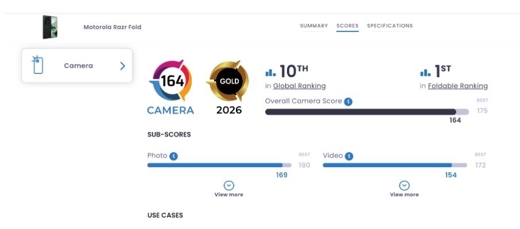This screenshot has width=520, height=229.
Task: Open the Summary tab
Action: [x=314, y=26]
